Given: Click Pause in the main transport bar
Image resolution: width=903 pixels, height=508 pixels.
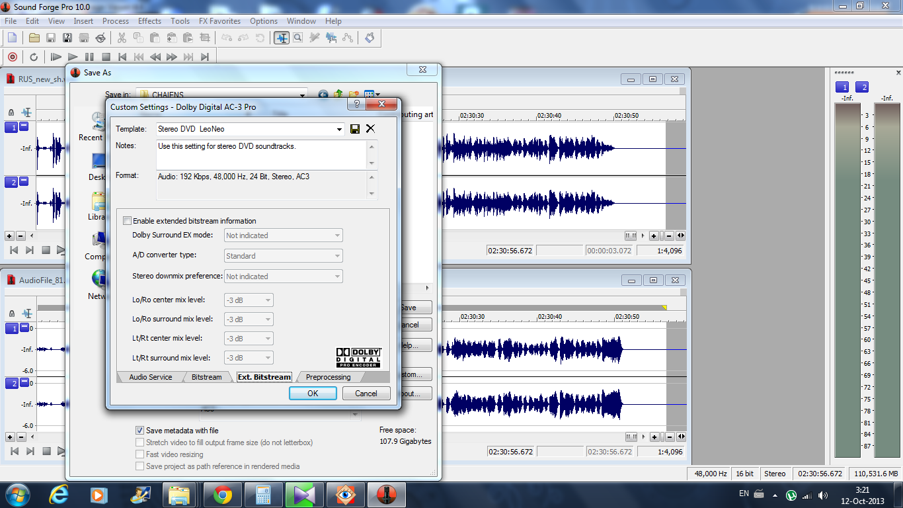Looking at the screenshot, I should 89,57.
